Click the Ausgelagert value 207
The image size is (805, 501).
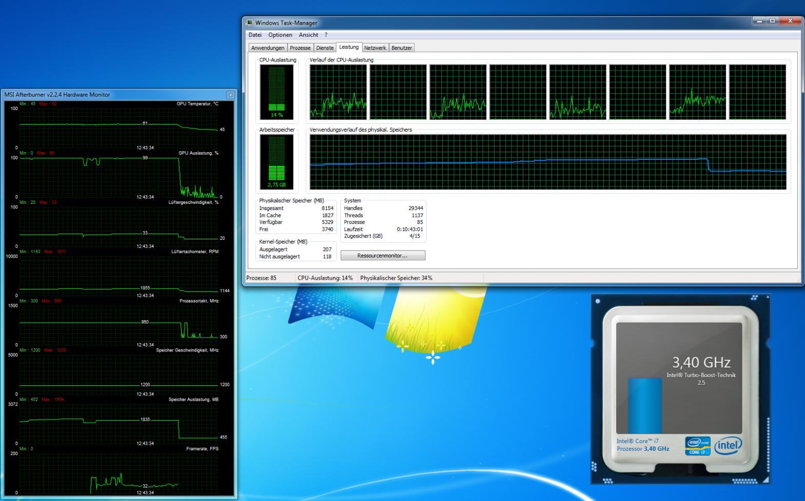(x=327, y=249)
